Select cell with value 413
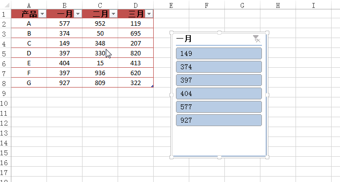Image resolution: width=340 pixels, height=182 pixels. [x=135, y=63]
